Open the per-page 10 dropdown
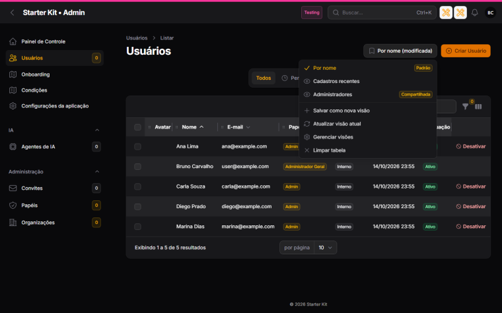This screenshot has width=502, height=313. pos(325,248)
